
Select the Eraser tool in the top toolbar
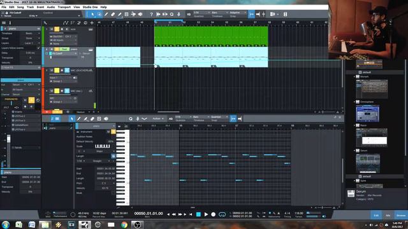pos(113,14)
